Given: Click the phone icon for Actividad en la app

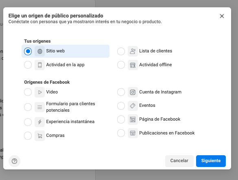Looking at the screenshot, I should pyautogui.click(x=39, y=65).
